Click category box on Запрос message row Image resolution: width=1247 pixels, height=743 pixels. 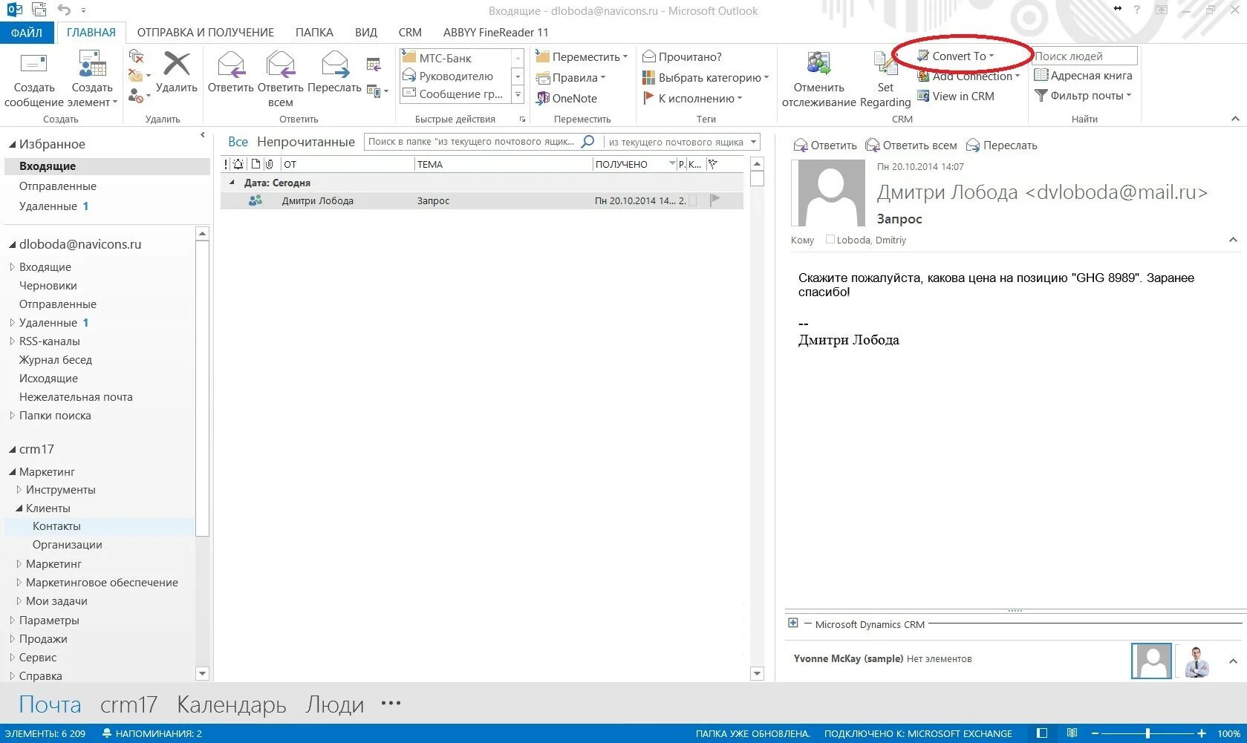[693, 200]
